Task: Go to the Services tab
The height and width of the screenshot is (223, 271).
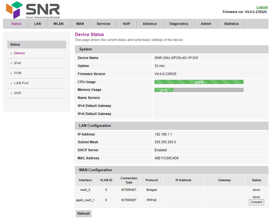Action: [103, 24]
